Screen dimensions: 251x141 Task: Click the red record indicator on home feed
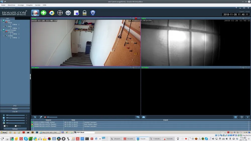coord(136,19)
